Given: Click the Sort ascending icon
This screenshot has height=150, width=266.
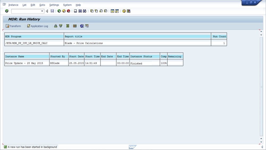Looking at the screenshot, I should click(56, 26).
